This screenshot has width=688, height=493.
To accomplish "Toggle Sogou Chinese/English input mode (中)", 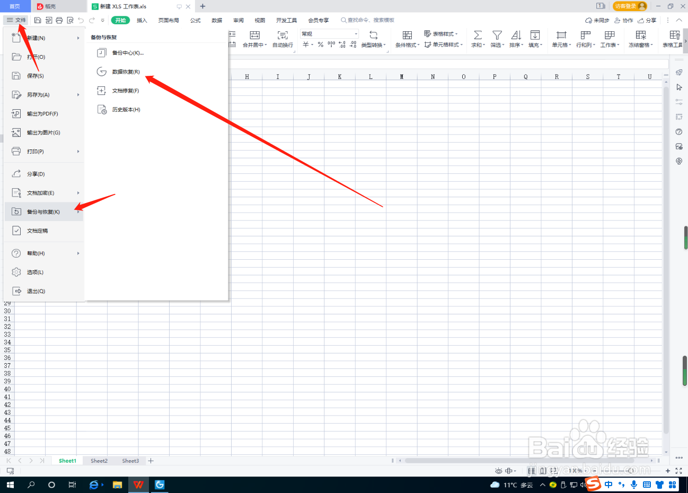I will [x=608, y=485].
